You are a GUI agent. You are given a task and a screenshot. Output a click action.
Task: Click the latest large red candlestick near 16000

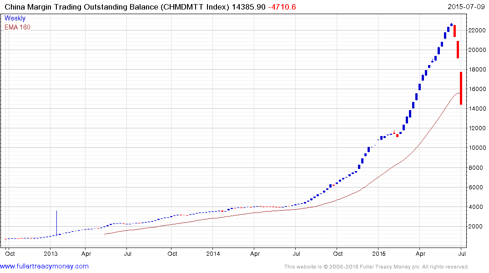click(x=461, y=88)
